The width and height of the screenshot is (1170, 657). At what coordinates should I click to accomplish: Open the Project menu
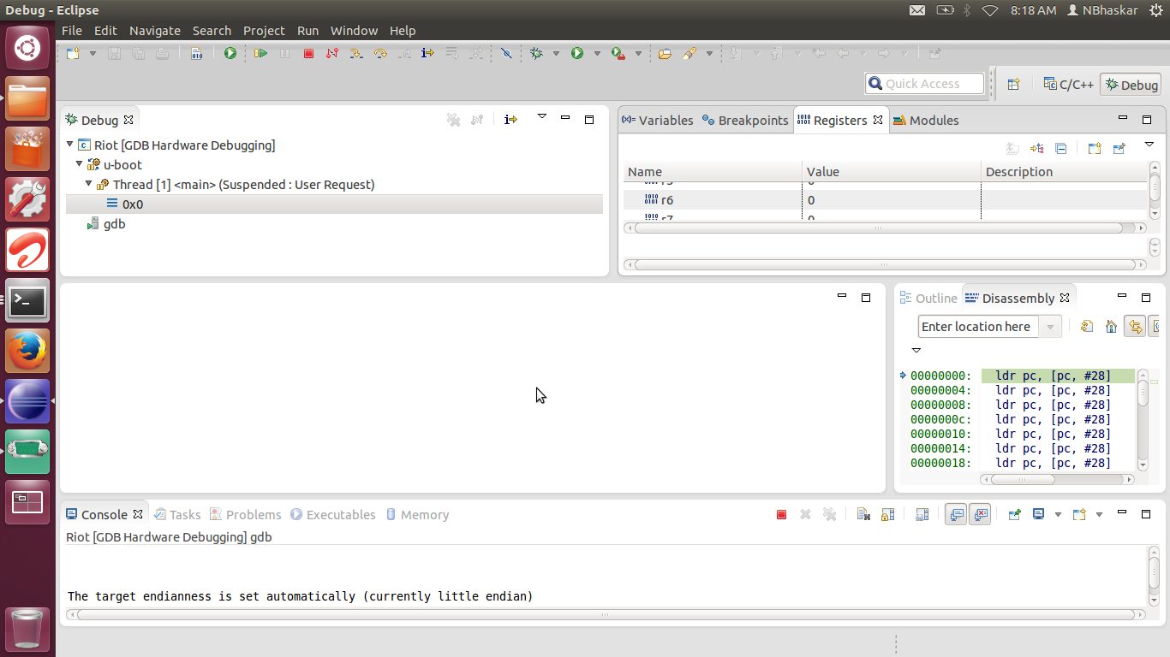click(264, 31)
